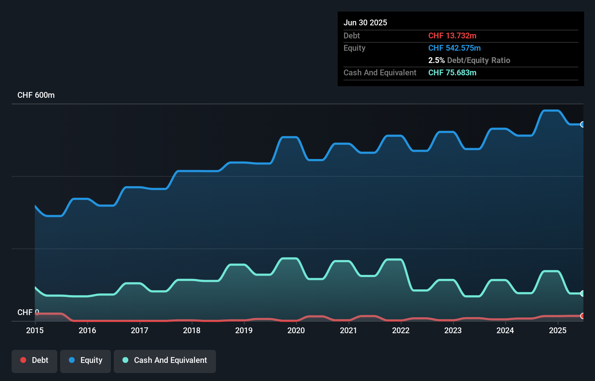Expand the Jun 30 2025 tooltip panel
The height and width of the screenshot is (381, 595).
pos(461,49)
